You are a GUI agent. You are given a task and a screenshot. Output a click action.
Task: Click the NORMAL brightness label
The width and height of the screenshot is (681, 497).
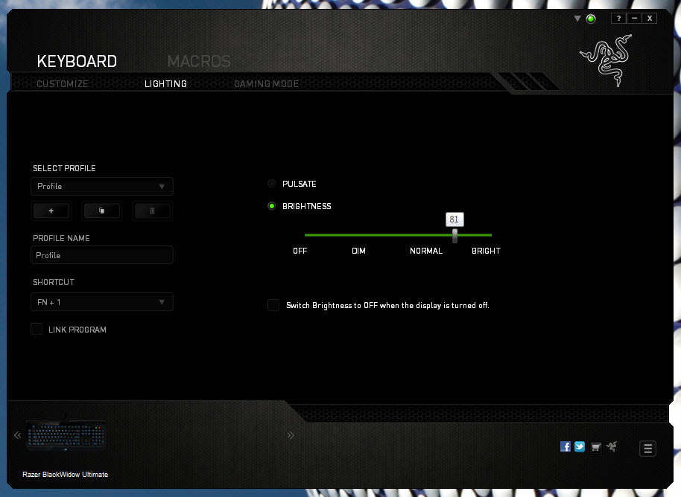[426, 251]
